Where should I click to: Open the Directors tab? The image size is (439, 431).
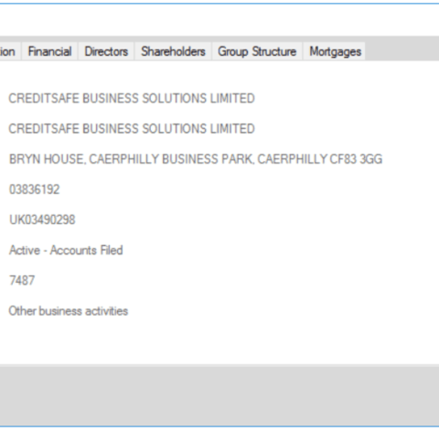pyautogui.click(x=106, y=51)
